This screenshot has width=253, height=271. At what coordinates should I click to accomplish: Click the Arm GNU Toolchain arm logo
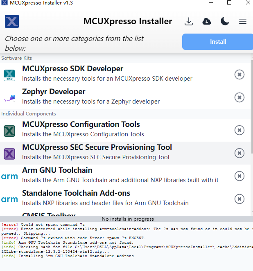pos(9,176)
